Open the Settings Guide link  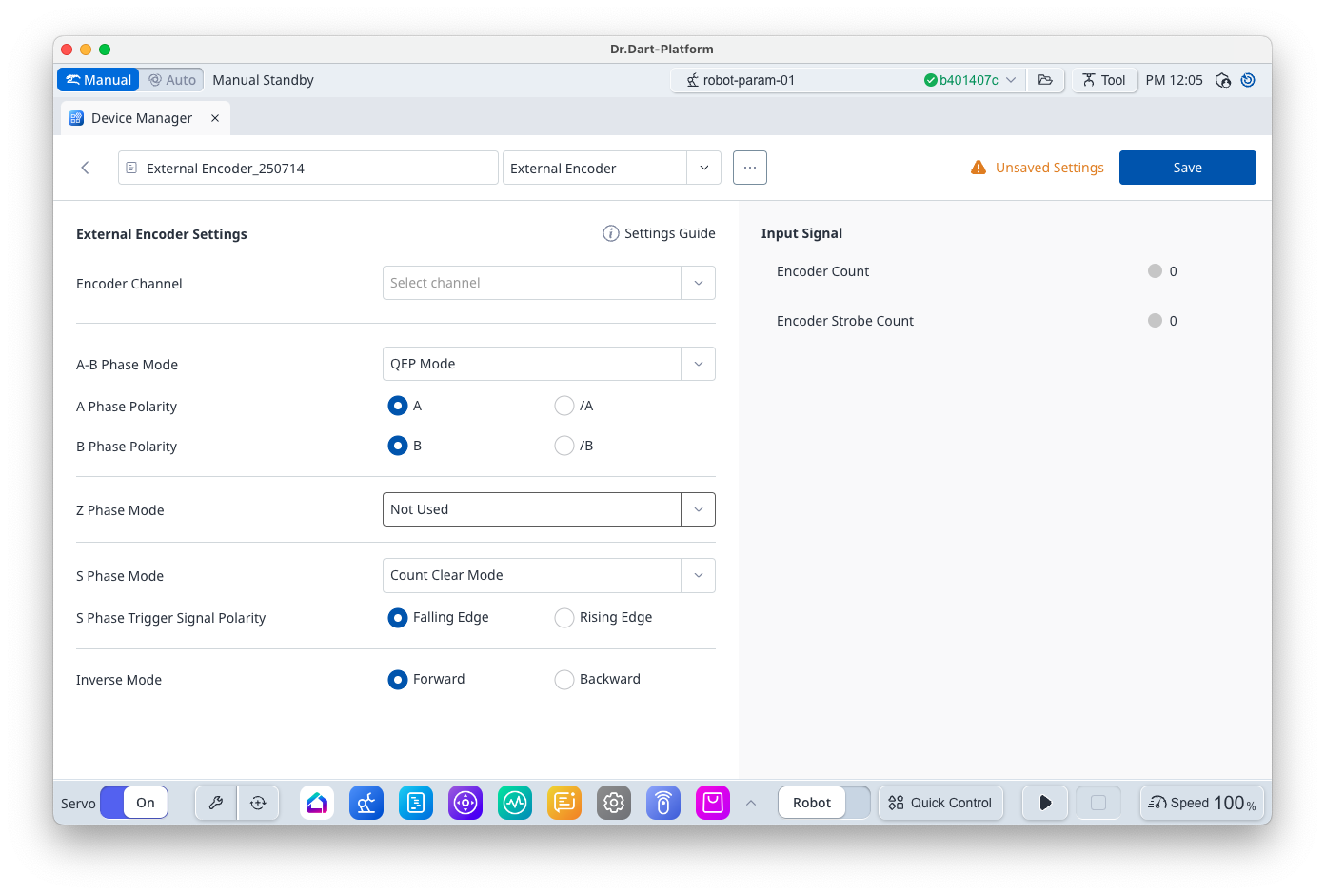(659, 233)
